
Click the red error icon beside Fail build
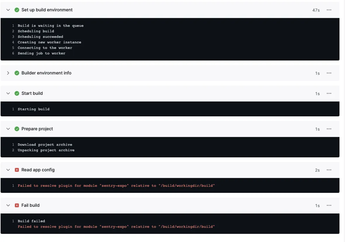tap(17, 205)
